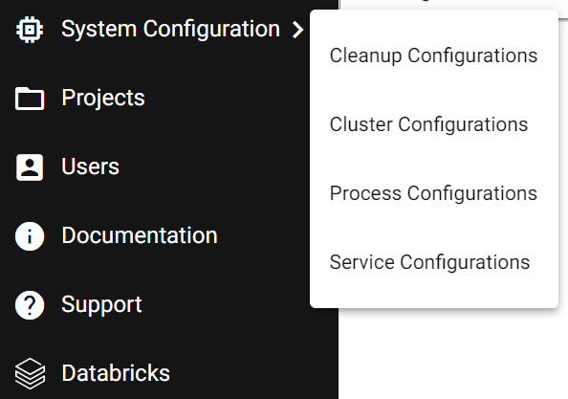Choose the Process Configurations entry
Image resolution: width=568 pixels, height=399 pixels.
point(433,193)
